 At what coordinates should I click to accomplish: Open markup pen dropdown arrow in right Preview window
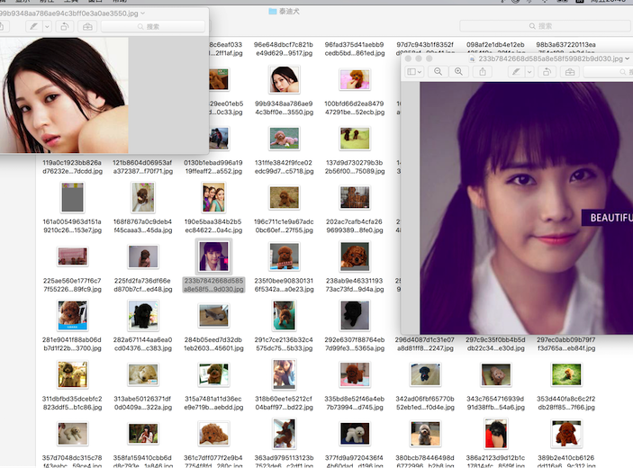tap(529, 72)
